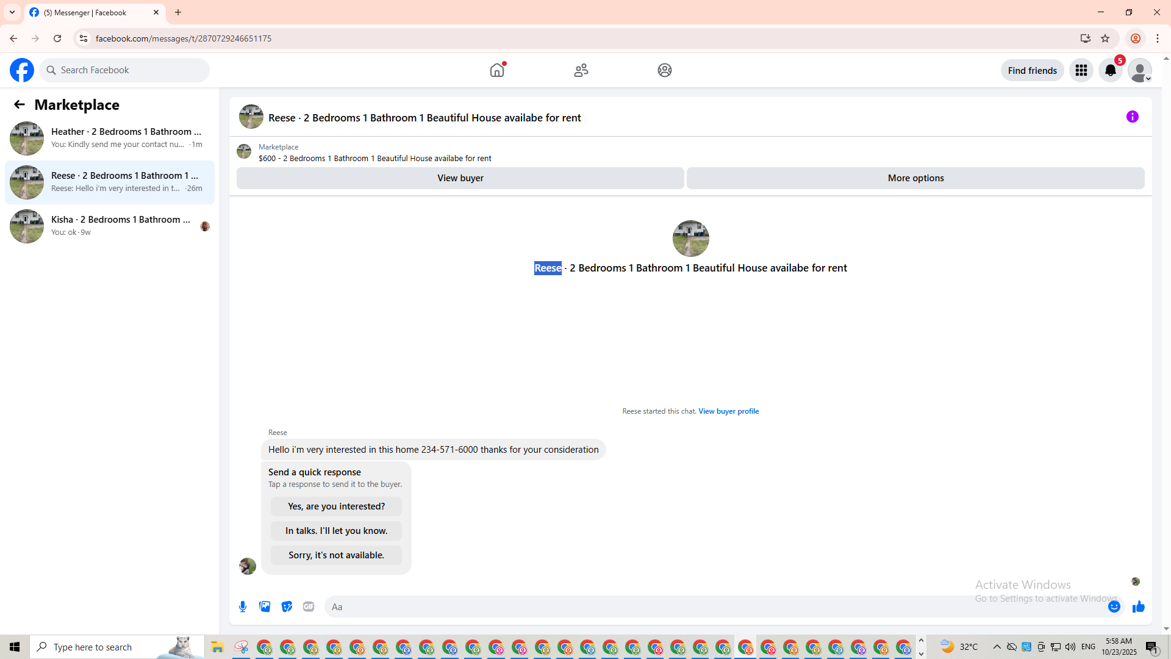
Task: Open conversation information purple icon
Action: click(1133, 117)
